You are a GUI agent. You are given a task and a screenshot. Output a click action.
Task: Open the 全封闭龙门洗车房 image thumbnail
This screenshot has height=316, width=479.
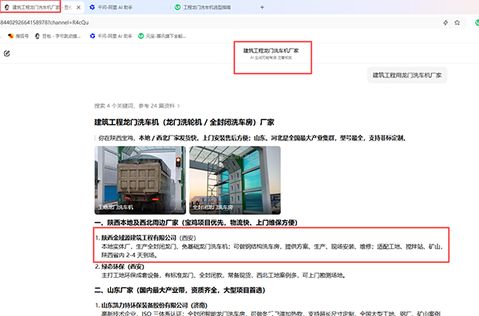235,180
